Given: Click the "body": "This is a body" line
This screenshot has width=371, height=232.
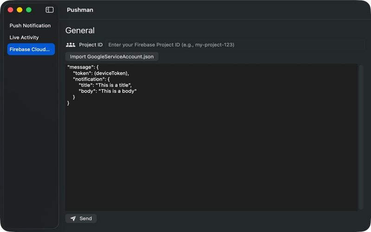Looking at the screenshot, I should (x=108, y=91).
